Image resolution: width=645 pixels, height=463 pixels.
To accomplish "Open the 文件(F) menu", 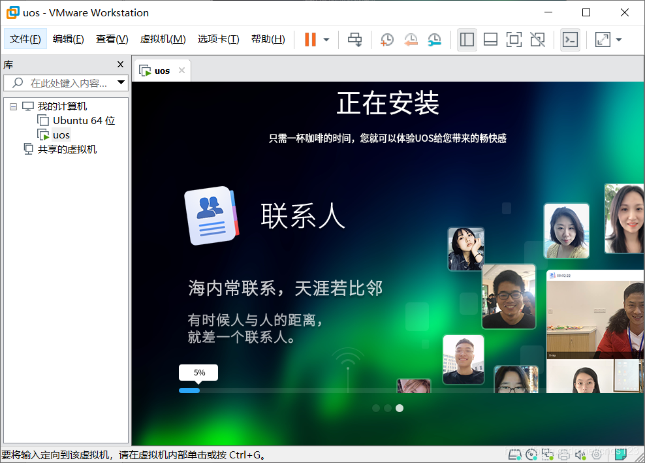I will point(25,39).
